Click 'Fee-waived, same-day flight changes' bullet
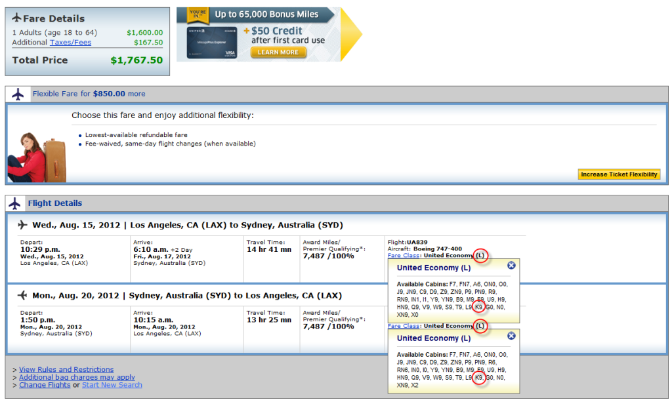This screenshot has width=672, height=402. click(171, 144)
